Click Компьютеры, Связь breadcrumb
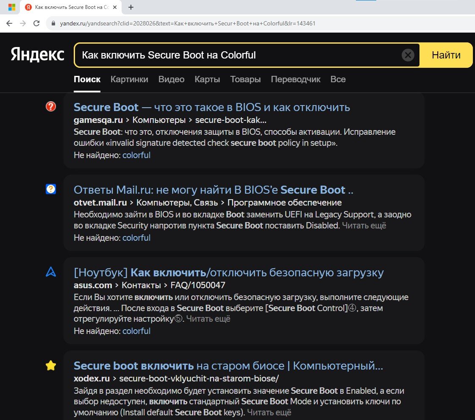475x420 pixels. point(177,203)
